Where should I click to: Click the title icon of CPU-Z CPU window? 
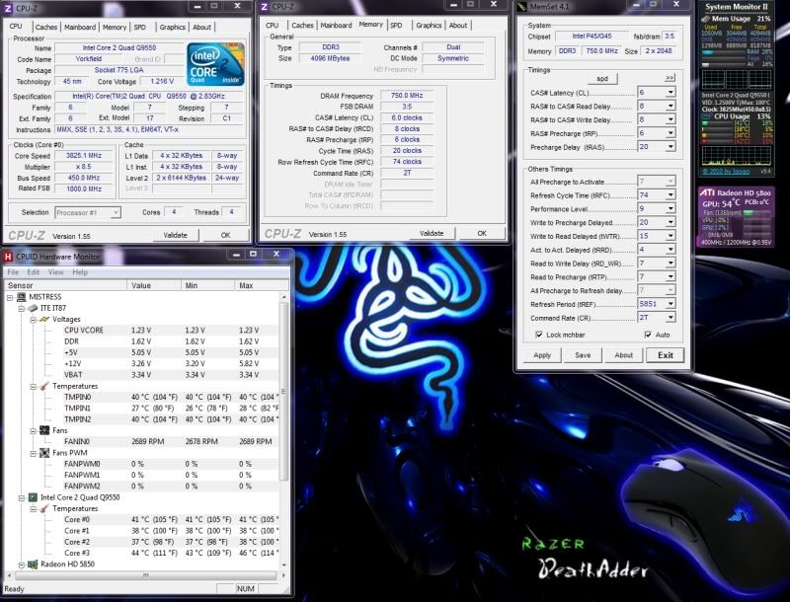8,8
